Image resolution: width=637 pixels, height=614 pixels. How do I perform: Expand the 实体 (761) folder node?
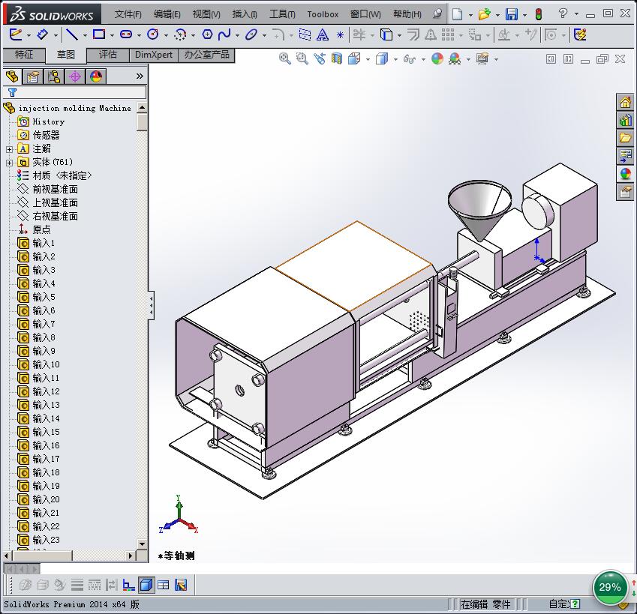pos(9,163)
